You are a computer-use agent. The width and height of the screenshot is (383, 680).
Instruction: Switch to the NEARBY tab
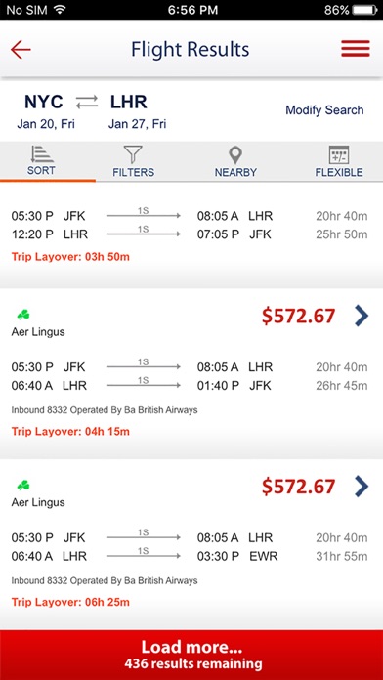[235, 172]
